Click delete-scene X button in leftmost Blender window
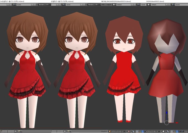 click(35, 4)
